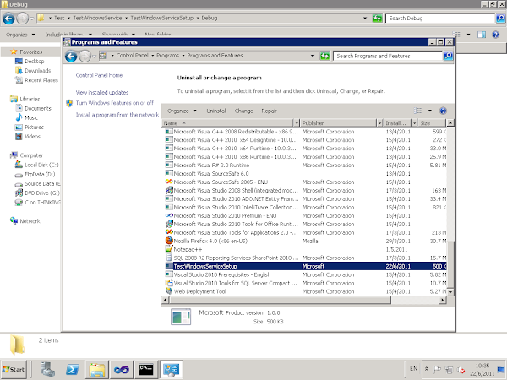Select TestWindowsServiceSetup program row
This screenshot has height=380, width=507.
(306, 266)
